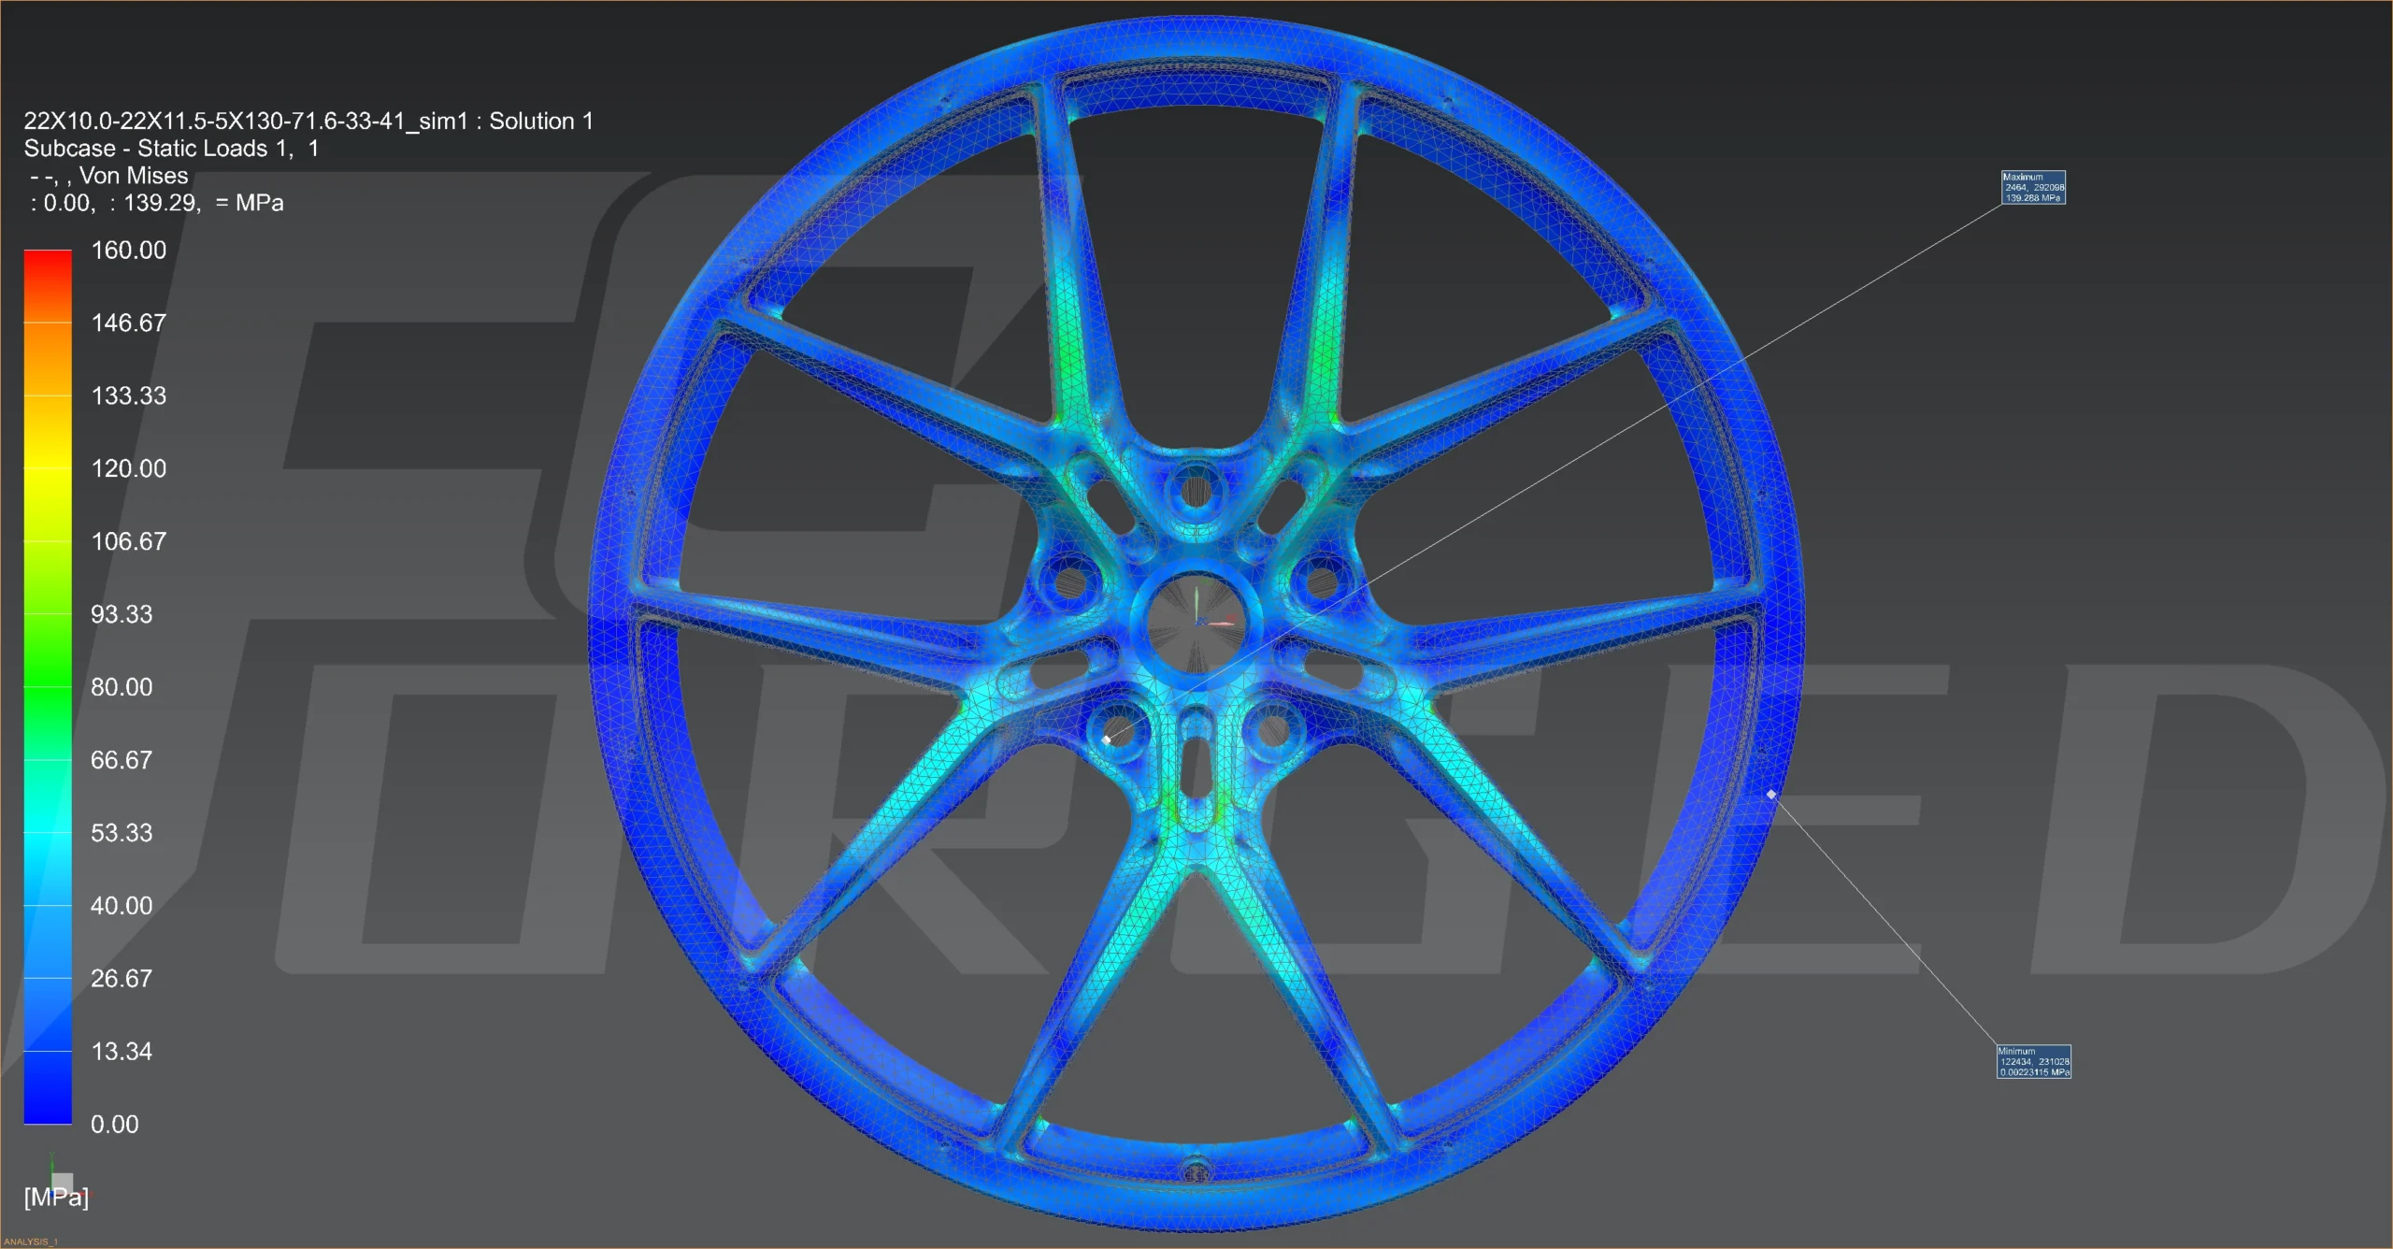Select the 133.33 legend value
This screenshot has height=1249, width=2393.
(129, 396)
